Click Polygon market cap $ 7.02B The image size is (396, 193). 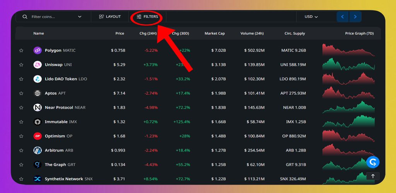(218, 51)
